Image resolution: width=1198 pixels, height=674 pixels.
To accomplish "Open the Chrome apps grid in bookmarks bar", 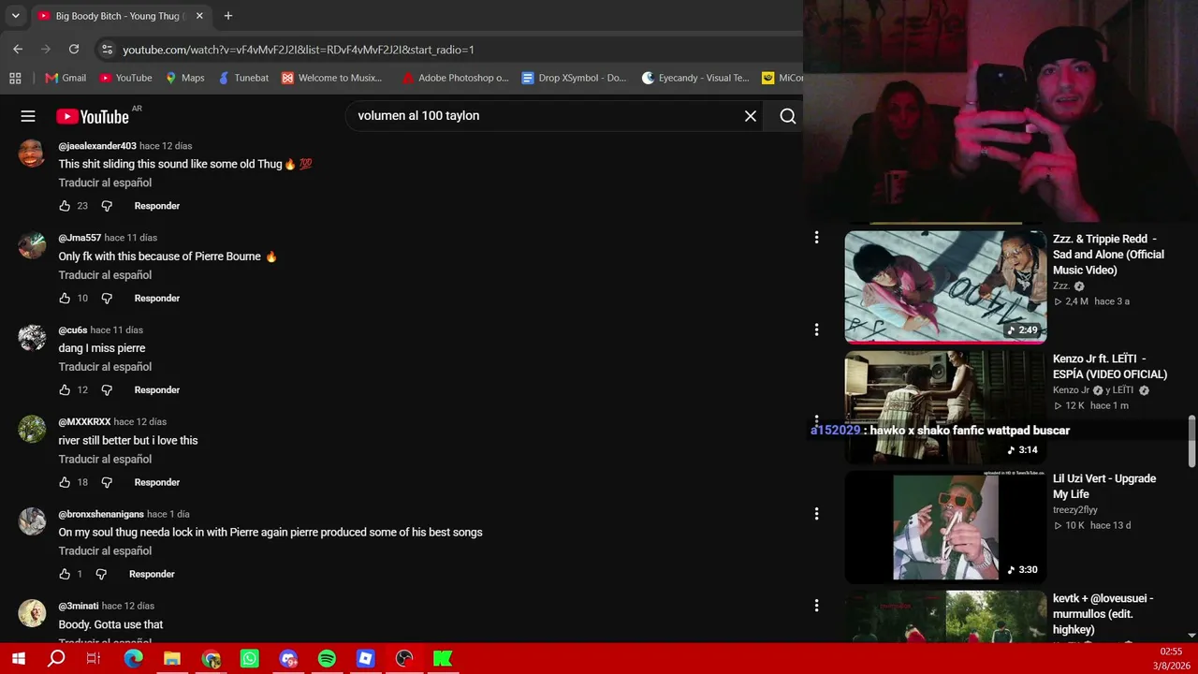I will point(15,78).
